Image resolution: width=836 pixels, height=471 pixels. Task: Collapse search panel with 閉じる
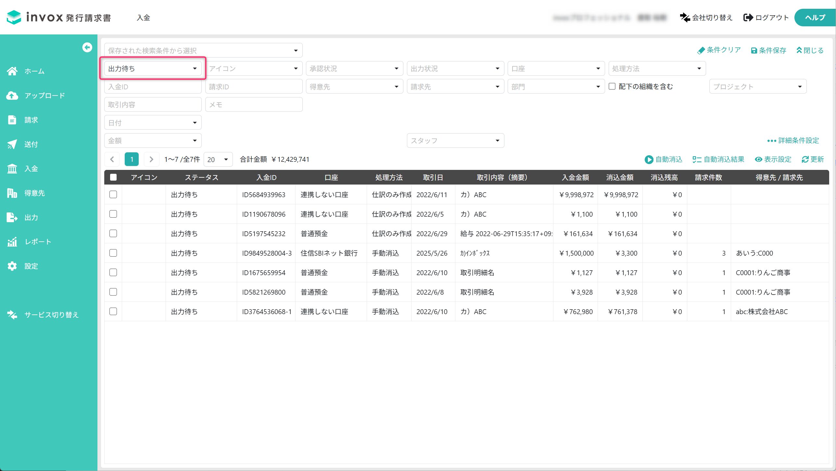click(x=810, y=50)
